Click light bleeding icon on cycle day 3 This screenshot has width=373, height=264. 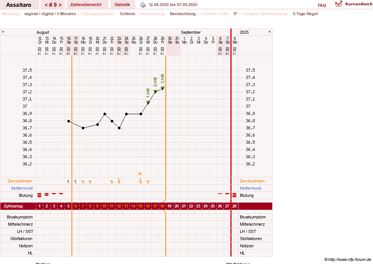click(54, 194)
